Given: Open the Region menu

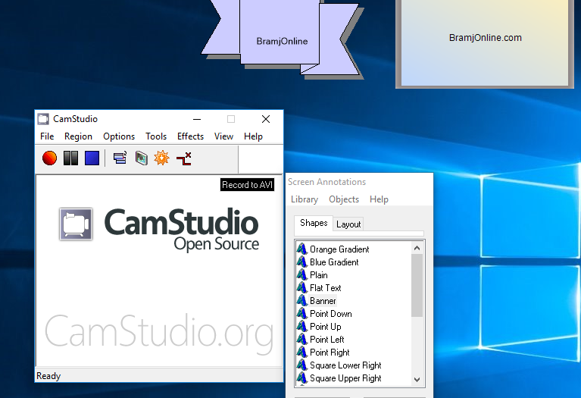Looking at the screenshot, I should click(x=78, y=136).
